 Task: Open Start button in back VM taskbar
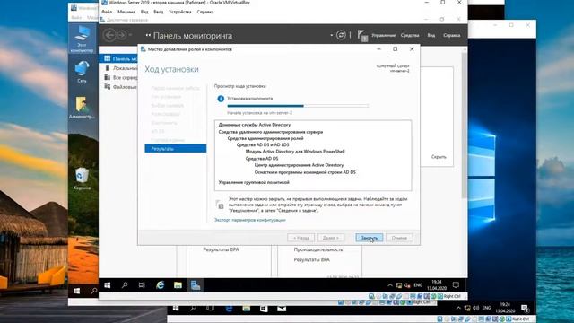(x=76, y=291)
